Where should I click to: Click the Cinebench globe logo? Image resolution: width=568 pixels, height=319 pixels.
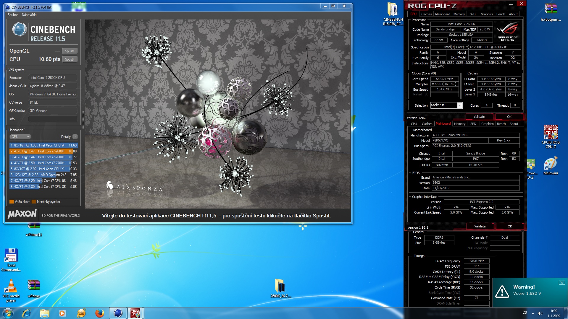pyautogui.click(x=20, y=30)
